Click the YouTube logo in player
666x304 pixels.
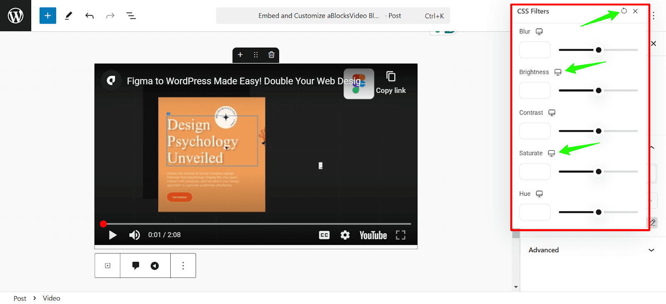click(x=373, y=235)
